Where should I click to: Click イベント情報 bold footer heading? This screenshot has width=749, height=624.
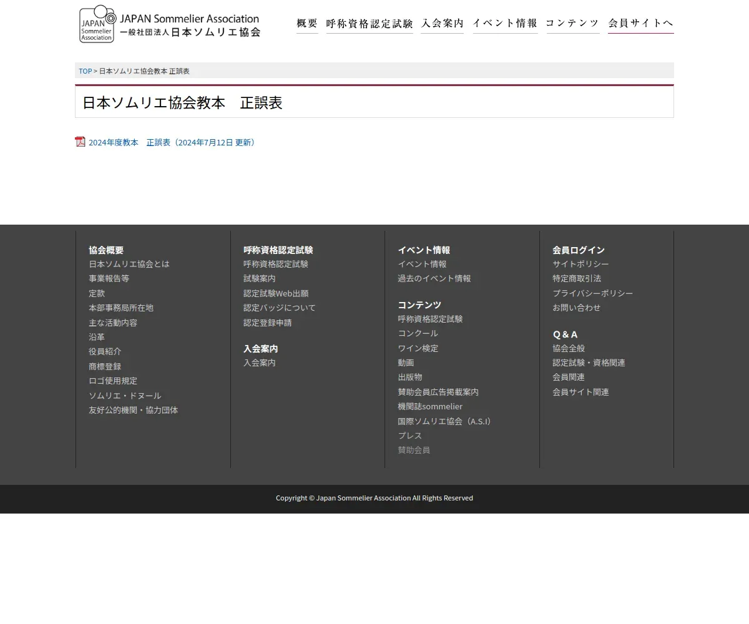tap(424, 250)
